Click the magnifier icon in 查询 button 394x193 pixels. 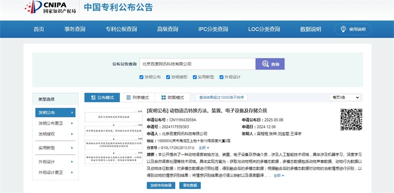tap(265, 64)
